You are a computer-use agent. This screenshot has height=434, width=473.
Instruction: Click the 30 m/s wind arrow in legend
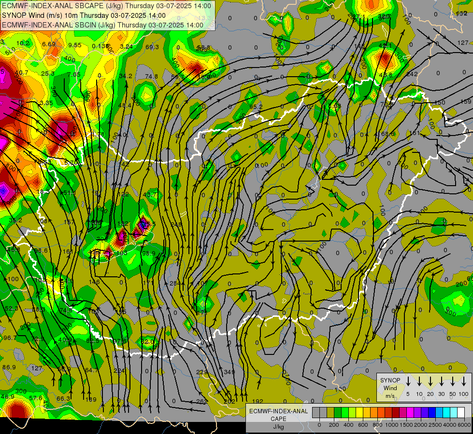[x=441, y=381]
